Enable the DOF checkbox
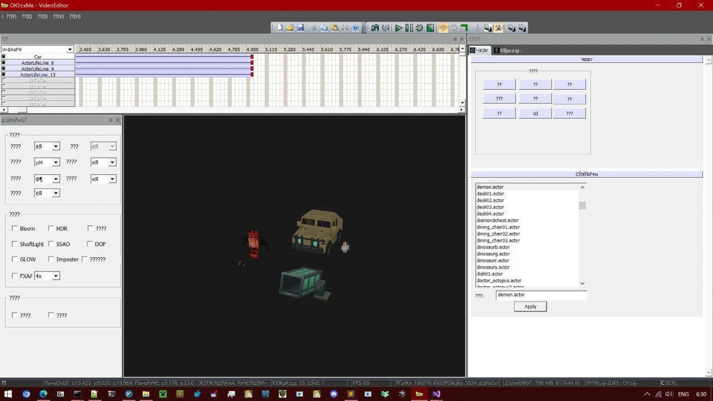 pyautogui.click(x=90, y=244)
